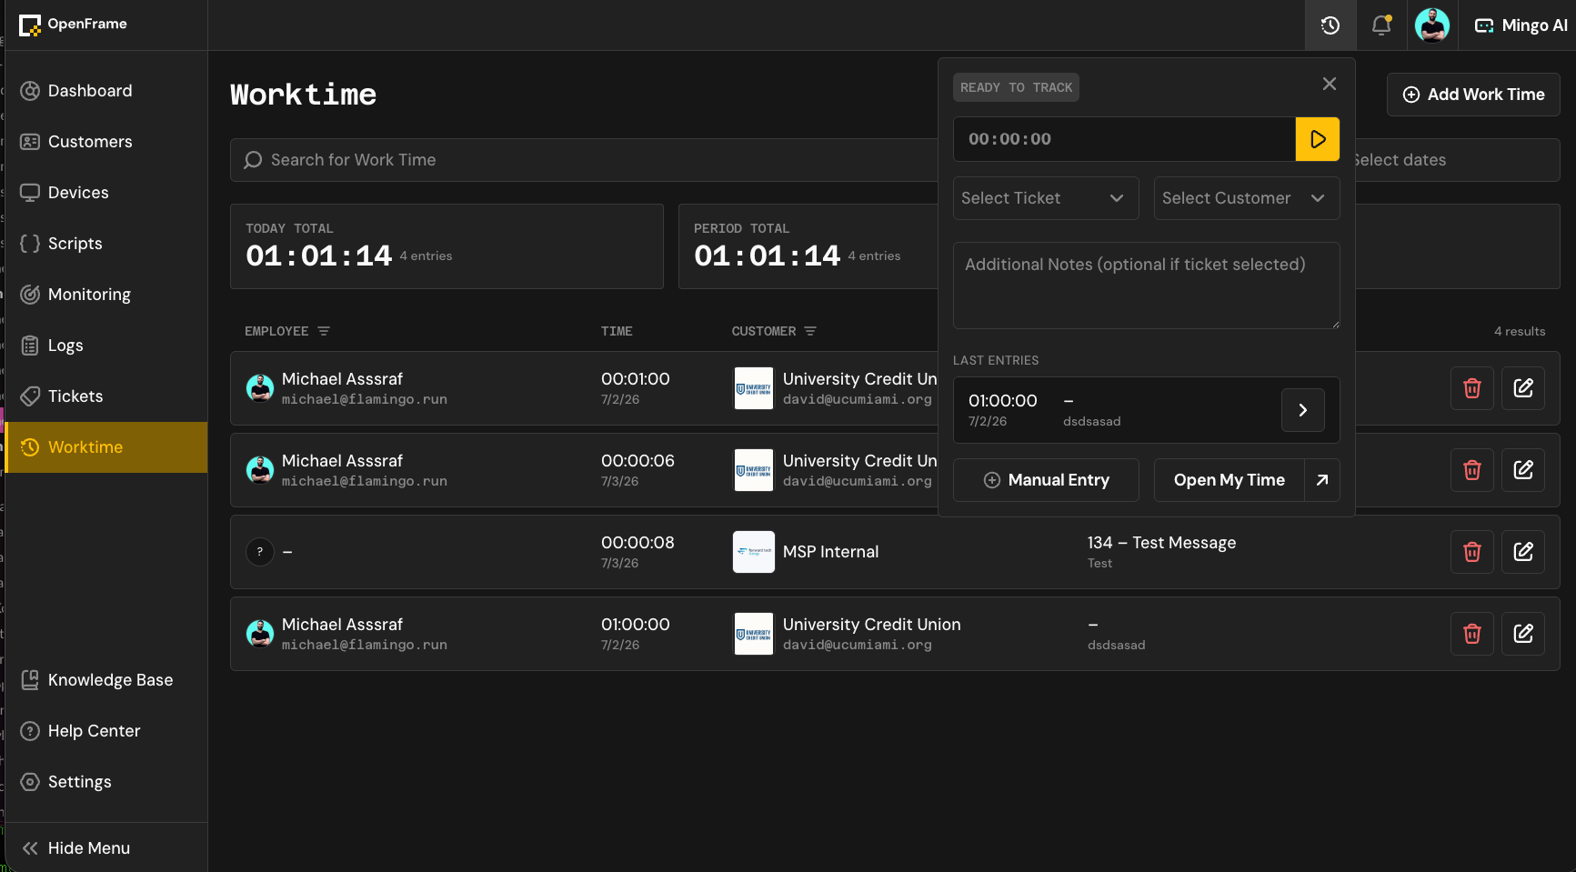1576x872 pixels.
Task: Edit the 01:00:00 dsdsasad table entry
Action: coord(1523,634)
